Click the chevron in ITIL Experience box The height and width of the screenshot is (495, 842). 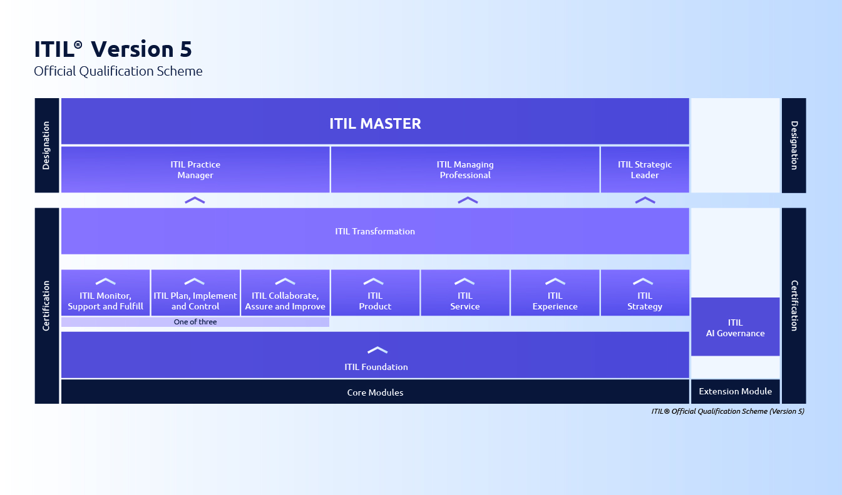(555, 282)
